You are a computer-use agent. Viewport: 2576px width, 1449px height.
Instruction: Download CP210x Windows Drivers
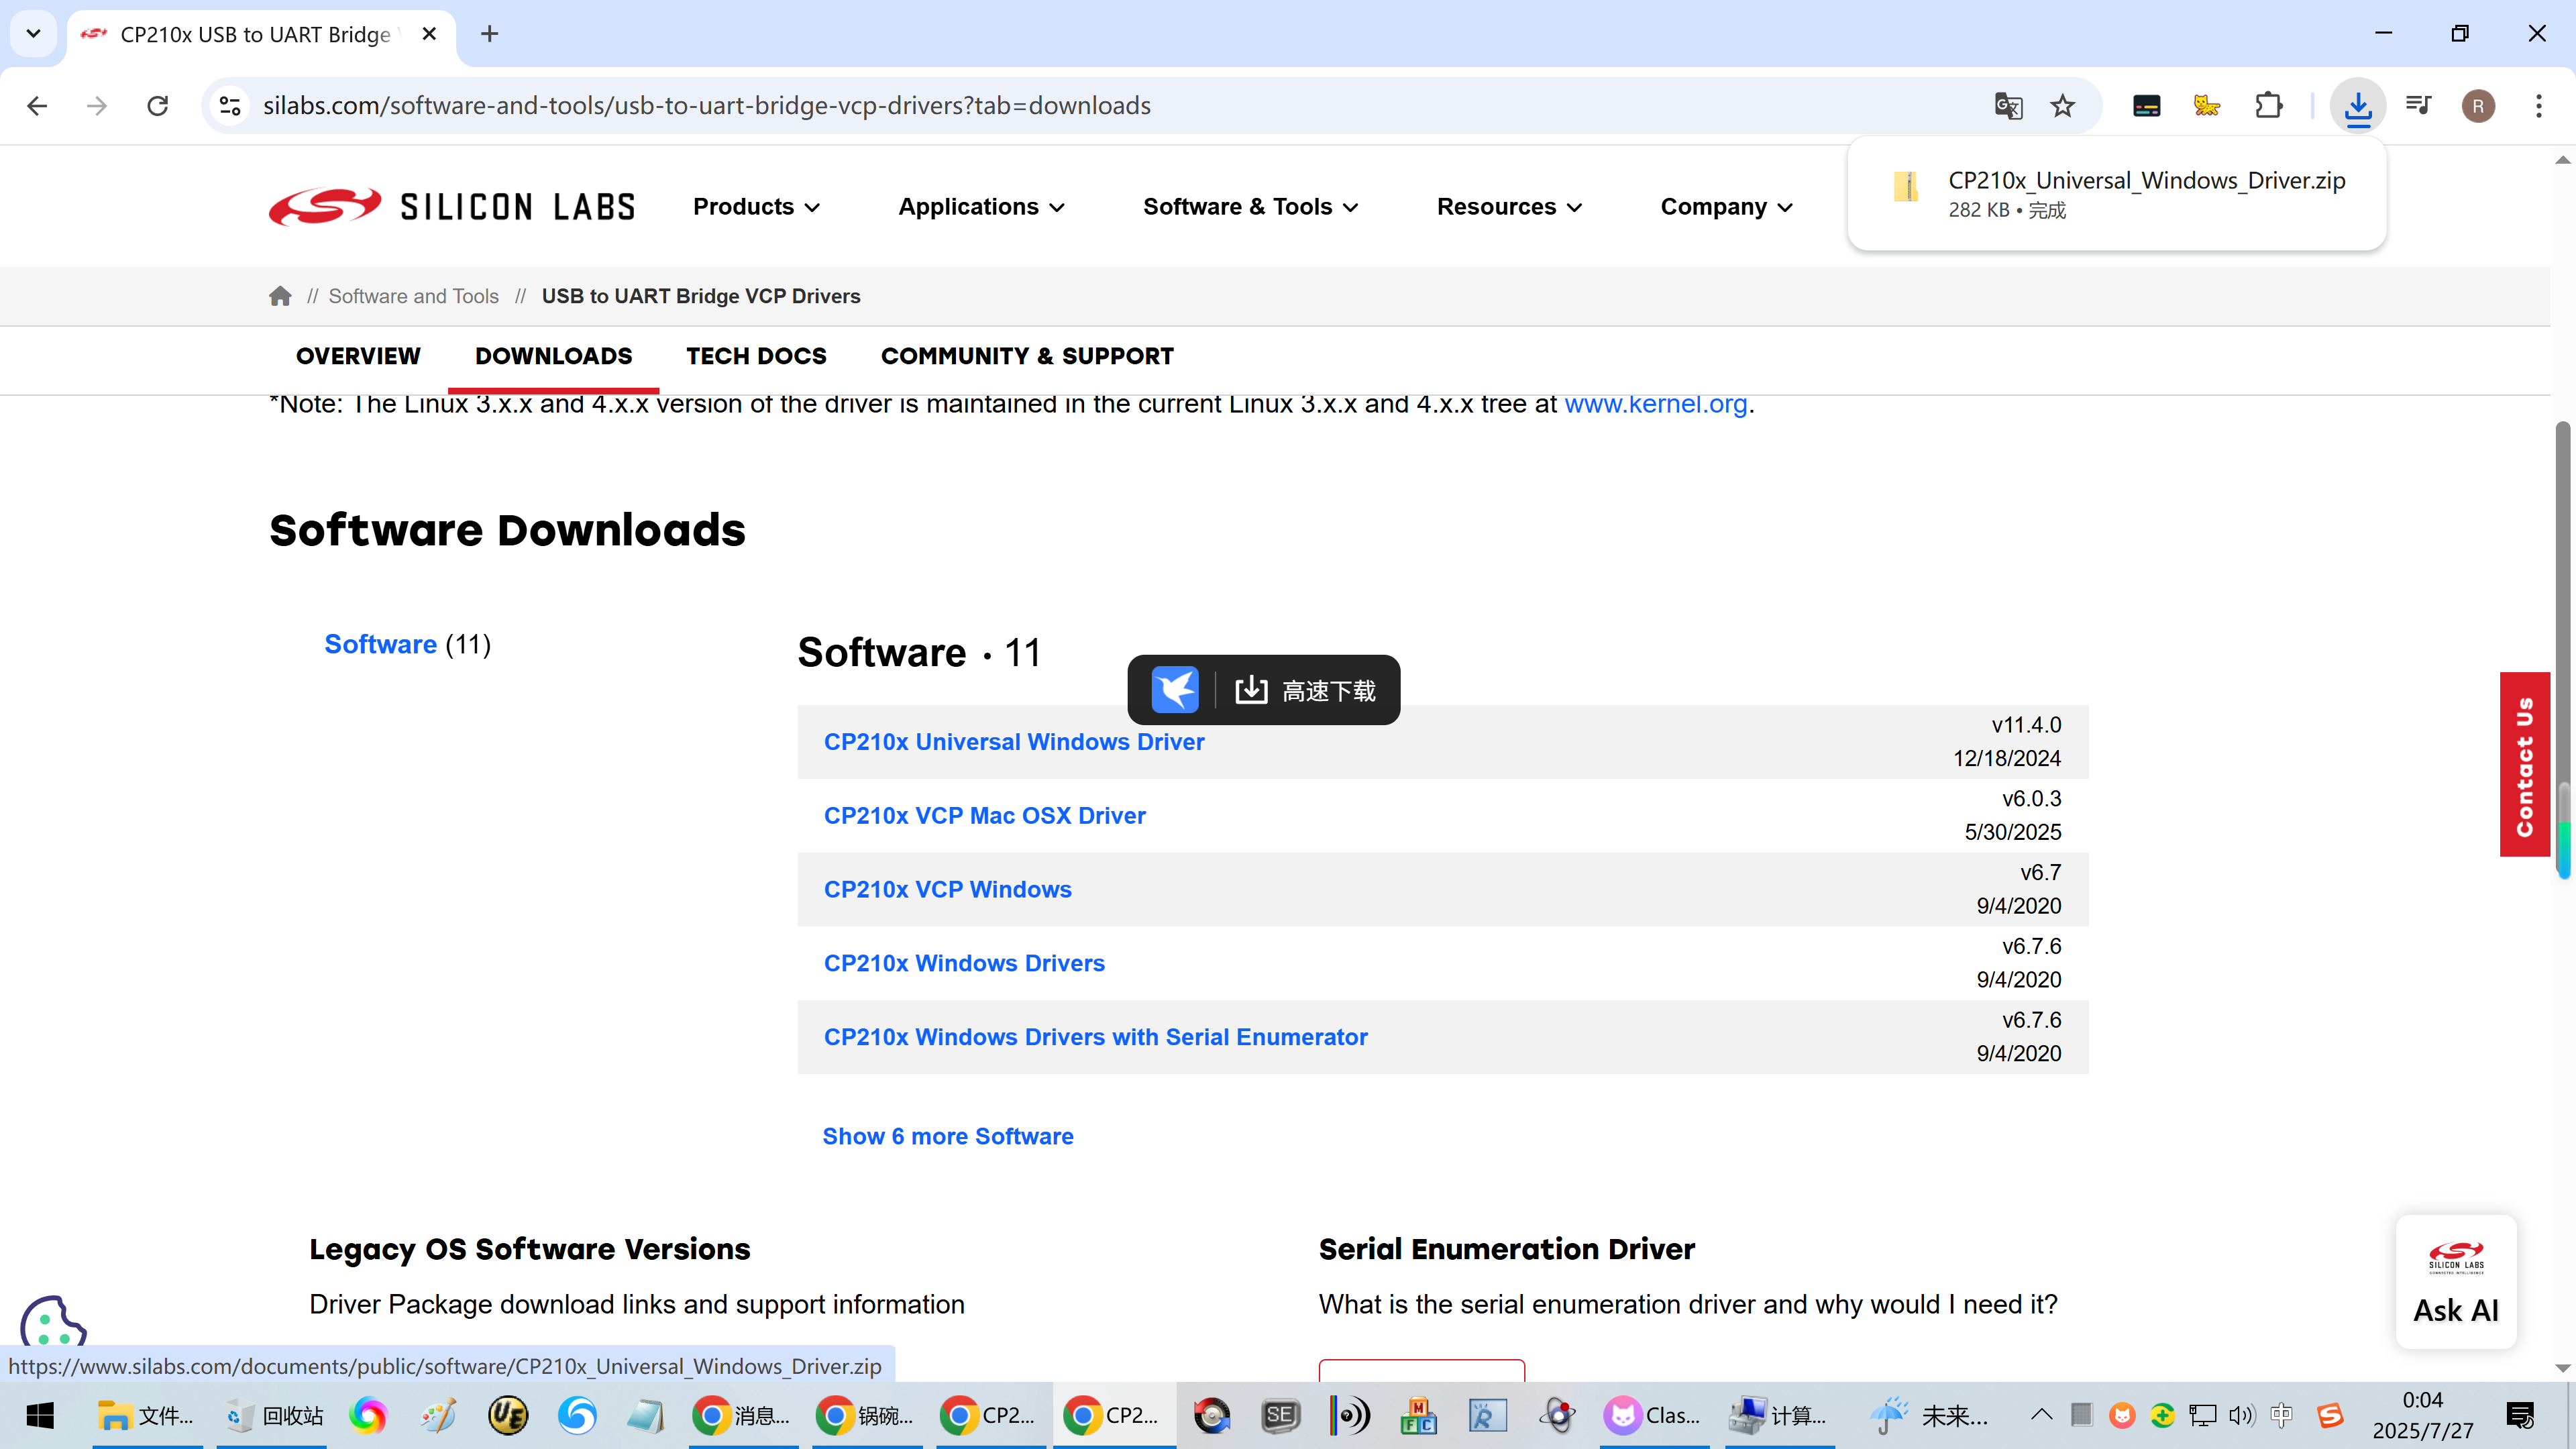click(964, 964)
